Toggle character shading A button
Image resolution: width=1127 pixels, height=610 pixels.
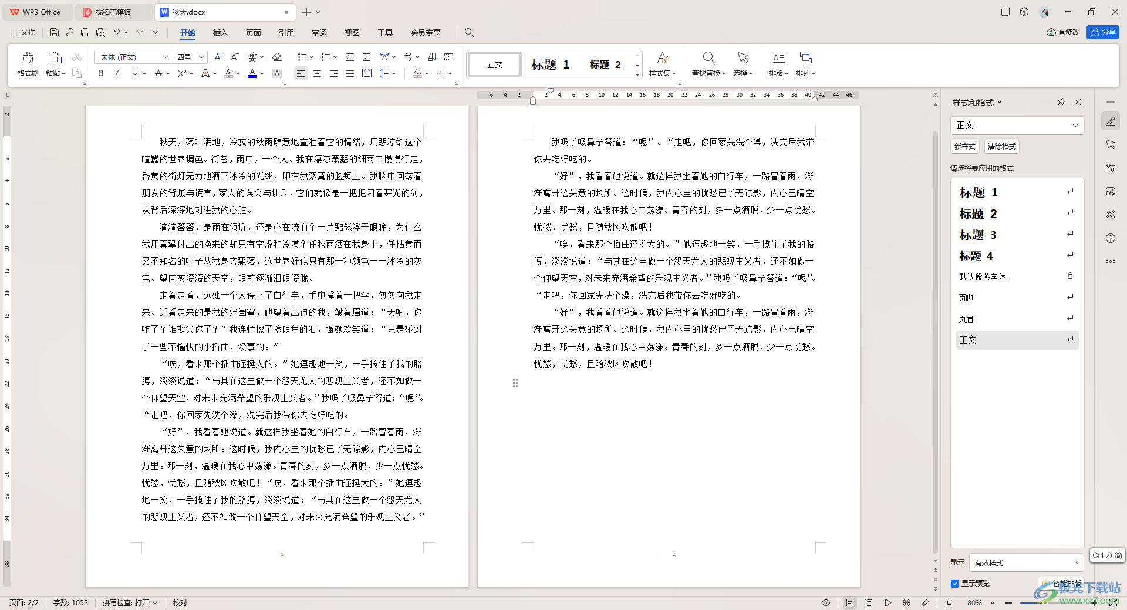coord(277,73)
